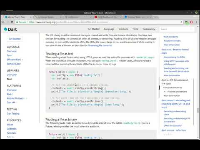This screenshot has height=150, width=200.
Task: Close the Library Tour | Dart tab
Action: (30, 17)
